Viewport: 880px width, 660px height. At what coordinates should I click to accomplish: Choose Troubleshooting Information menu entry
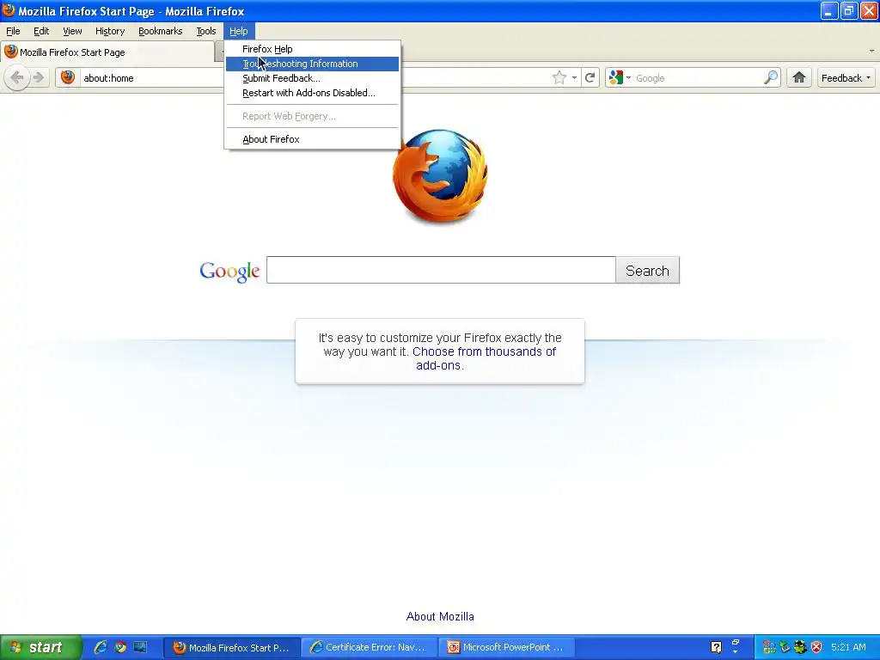tap(312, 64)
